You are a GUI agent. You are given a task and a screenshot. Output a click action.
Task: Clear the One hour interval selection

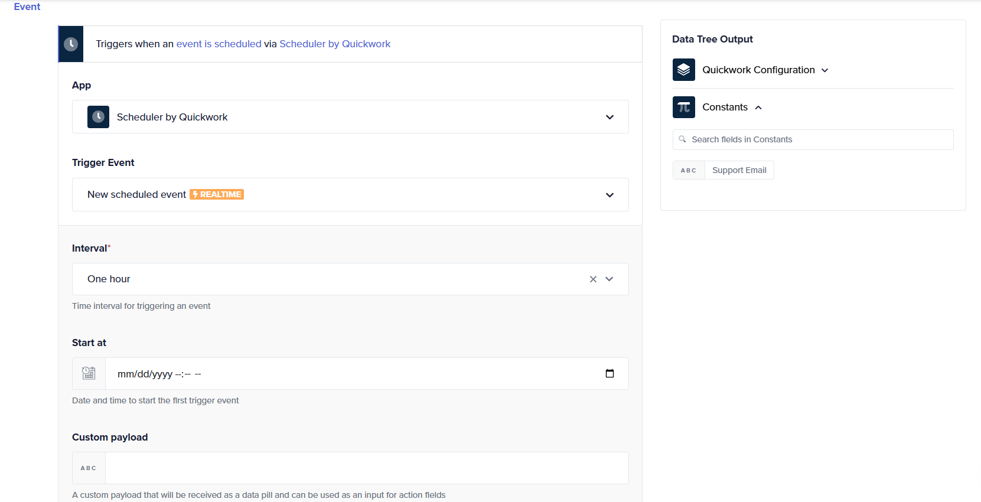coord(593,279)
